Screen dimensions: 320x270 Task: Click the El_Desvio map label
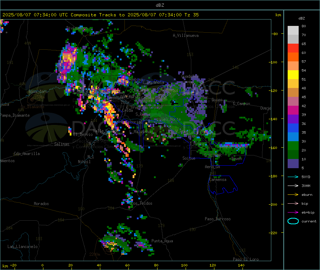(83, 134)
